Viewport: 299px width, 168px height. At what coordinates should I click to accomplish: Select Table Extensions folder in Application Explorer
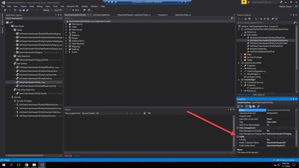(23, 56)
